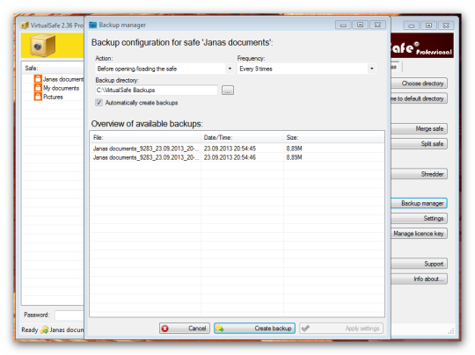The width and height of the screenshot is (475, 355).
Task: Click the lock icon beside Pictures
Action: point(38,97)
